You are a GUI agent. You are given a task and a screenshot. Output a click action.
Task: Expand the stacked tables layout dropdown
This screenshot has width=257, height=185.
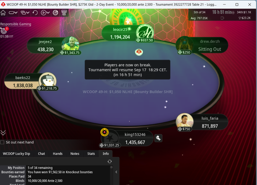pyautogui.click(x=25, y=13)
